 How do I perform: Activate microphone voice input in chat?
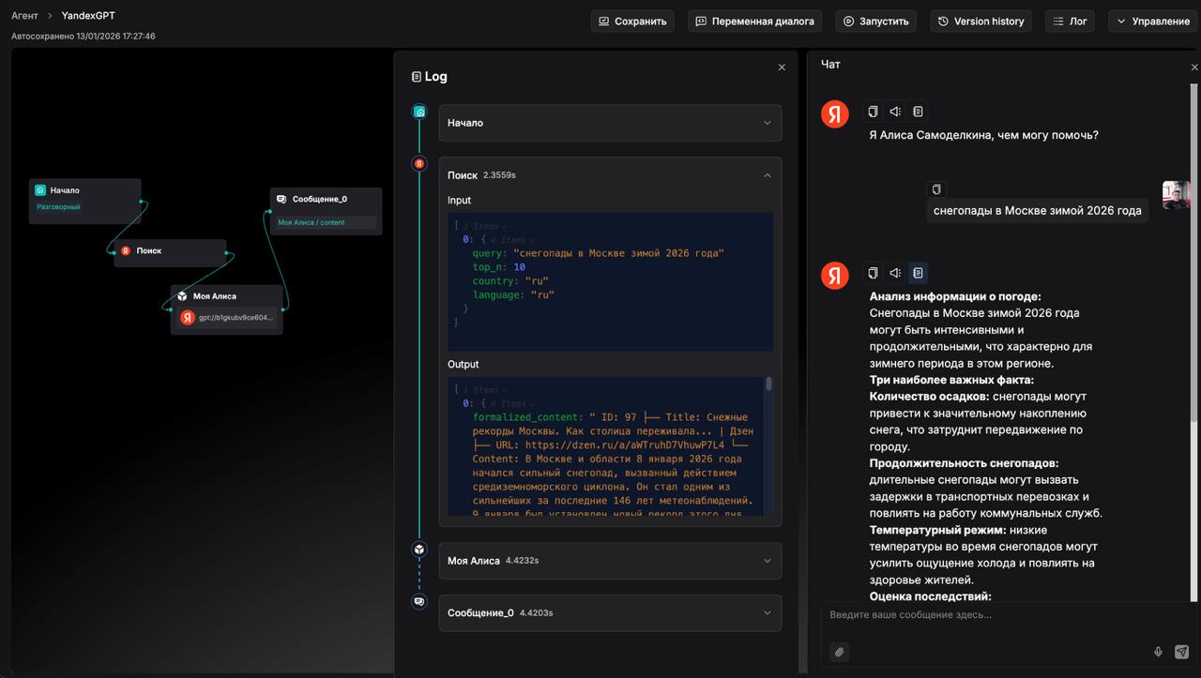1158,652
